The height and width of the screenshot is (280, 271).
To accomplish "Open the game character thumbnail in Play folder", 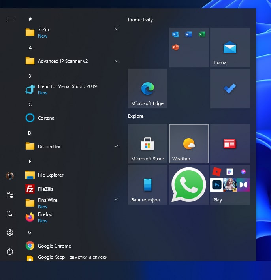I will (230, 185).
